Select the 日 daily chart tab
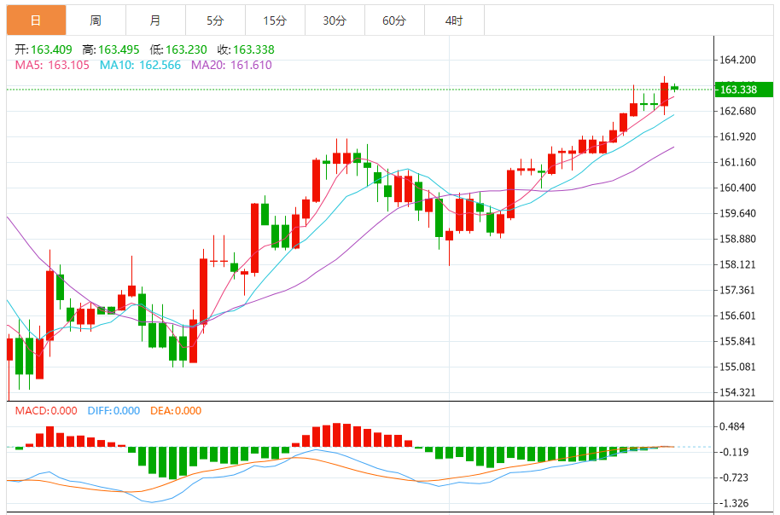 (x=37, y=20)
